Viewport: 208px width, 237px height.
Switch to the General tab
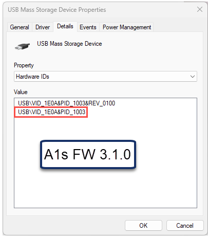point(20,27)
